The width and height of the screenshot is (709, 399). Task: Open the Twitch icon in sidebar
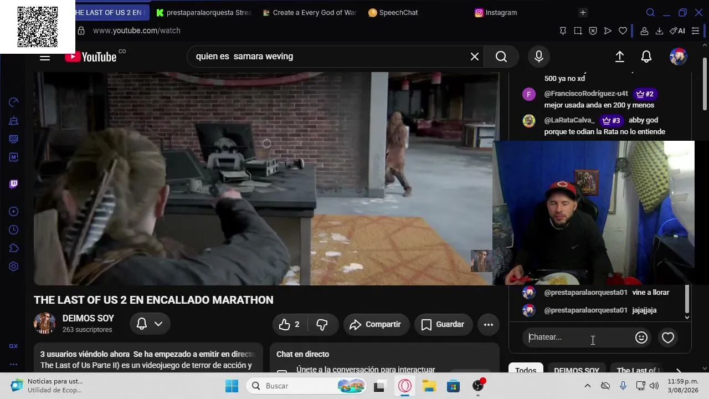14,185
